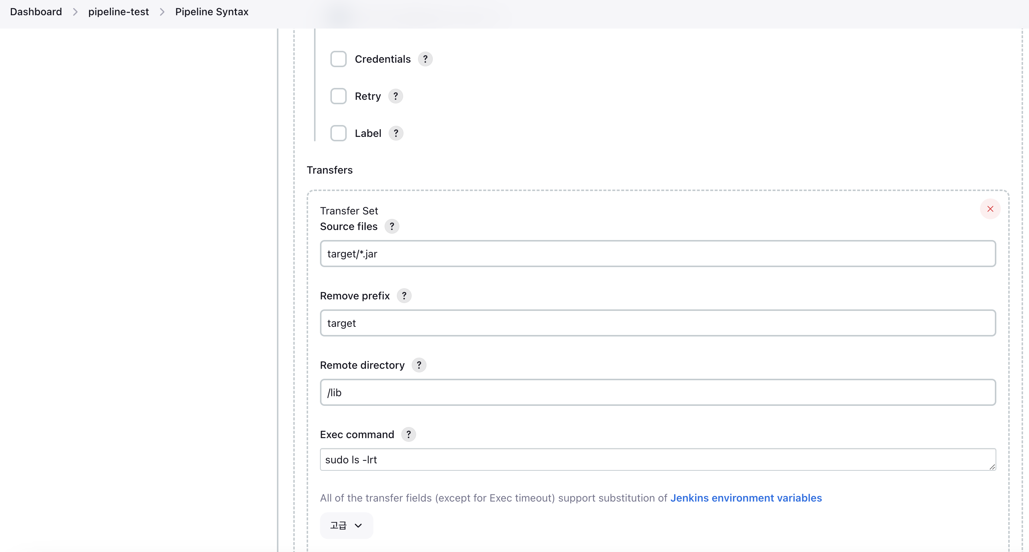Show help for Remove prefix

404,296
